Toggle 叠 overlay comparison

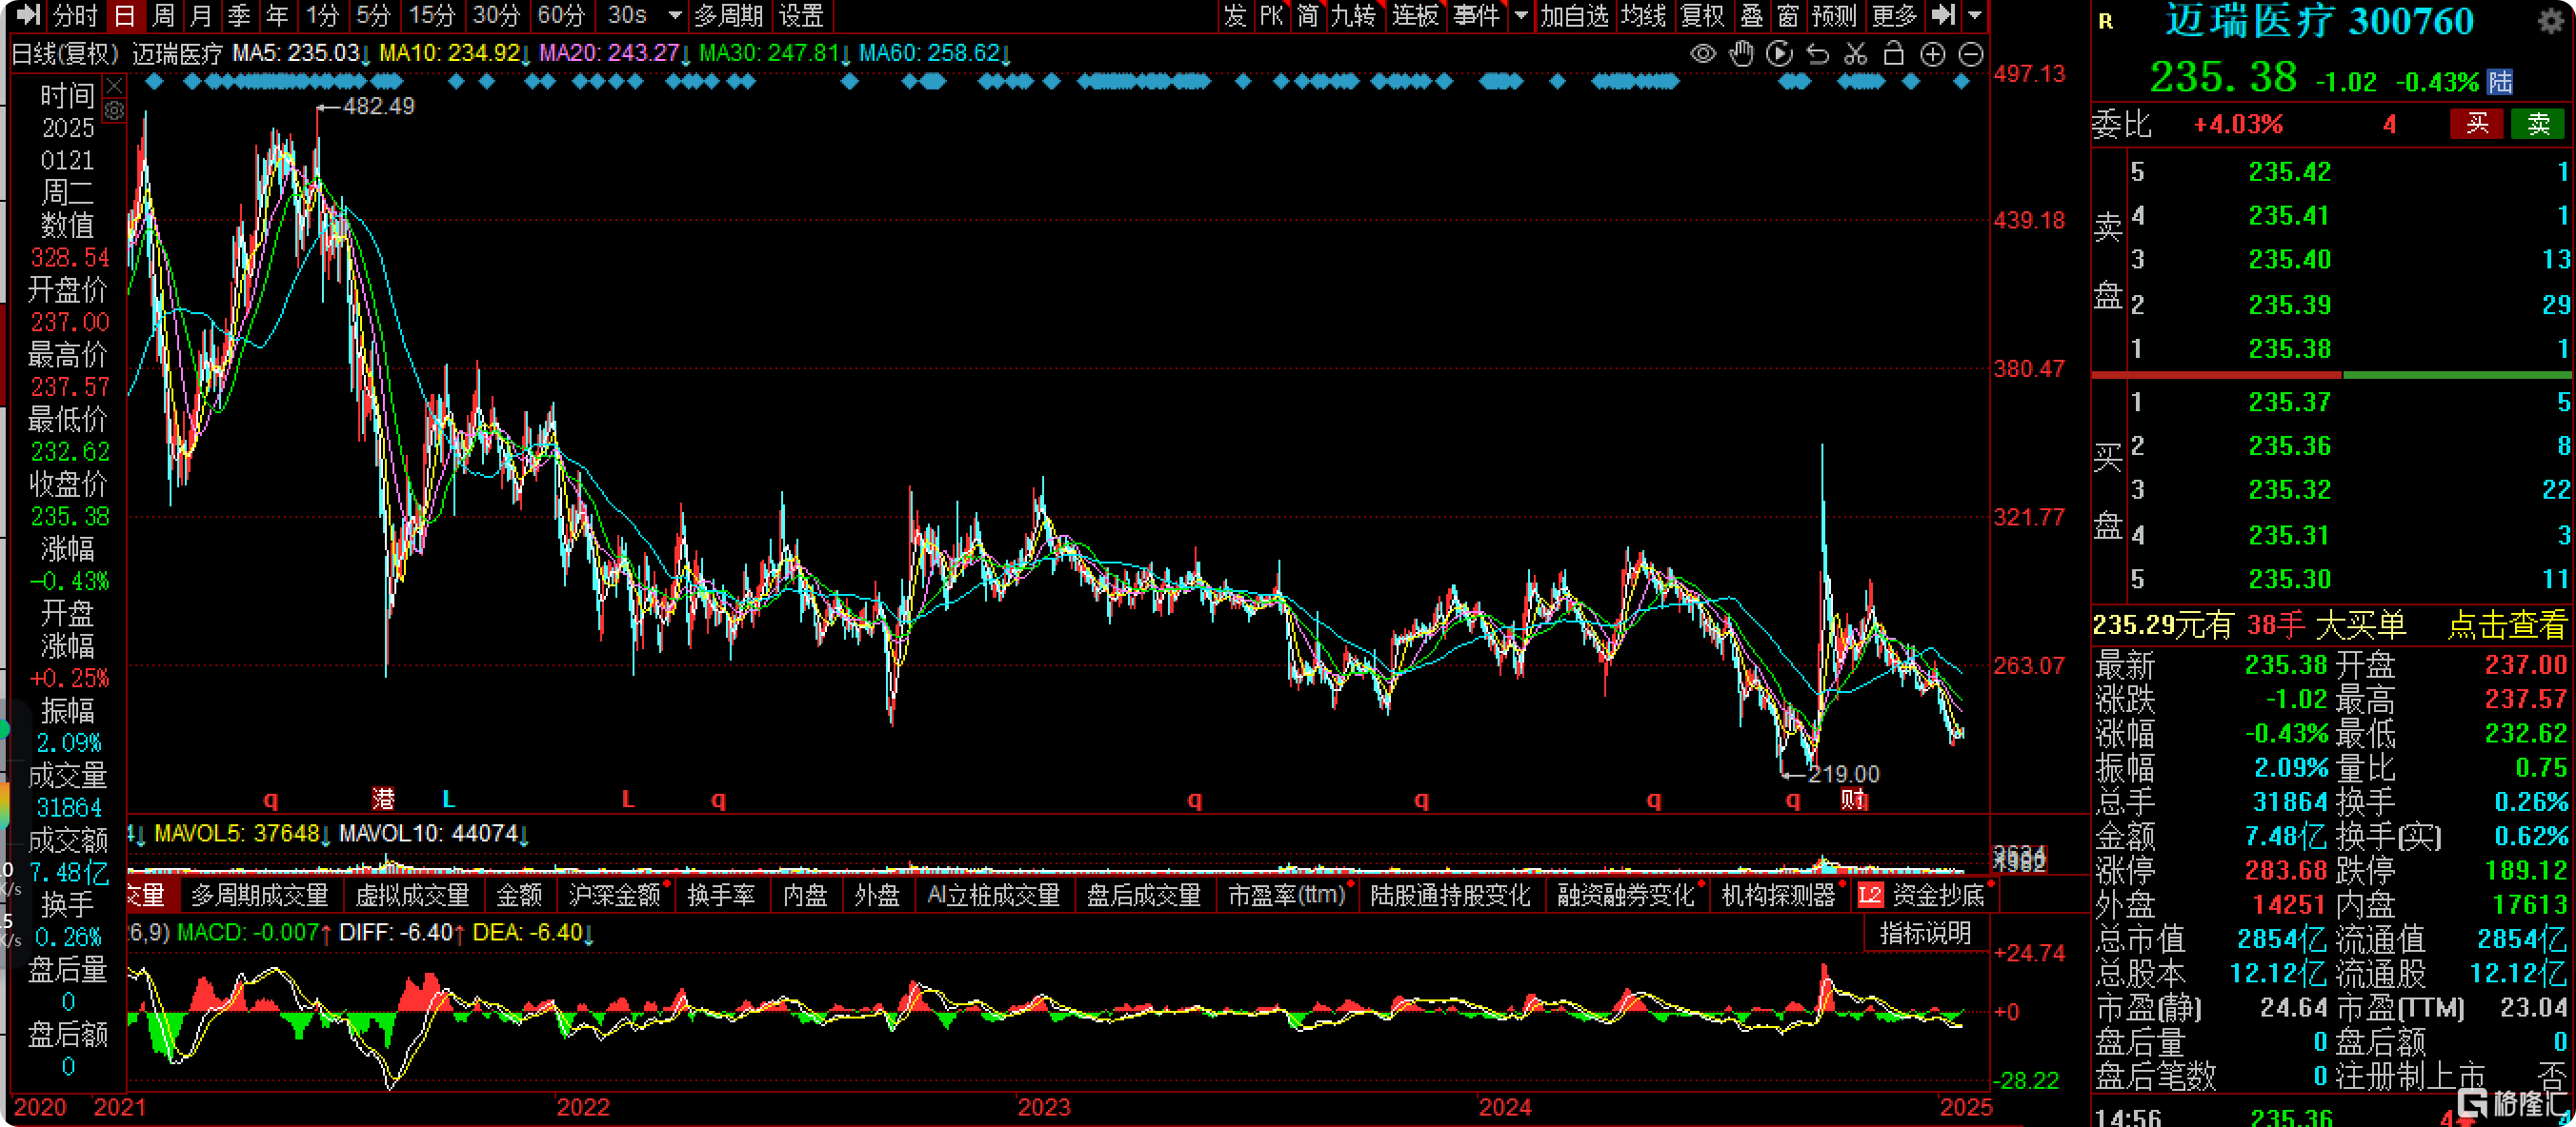[x=1751, y=15]
